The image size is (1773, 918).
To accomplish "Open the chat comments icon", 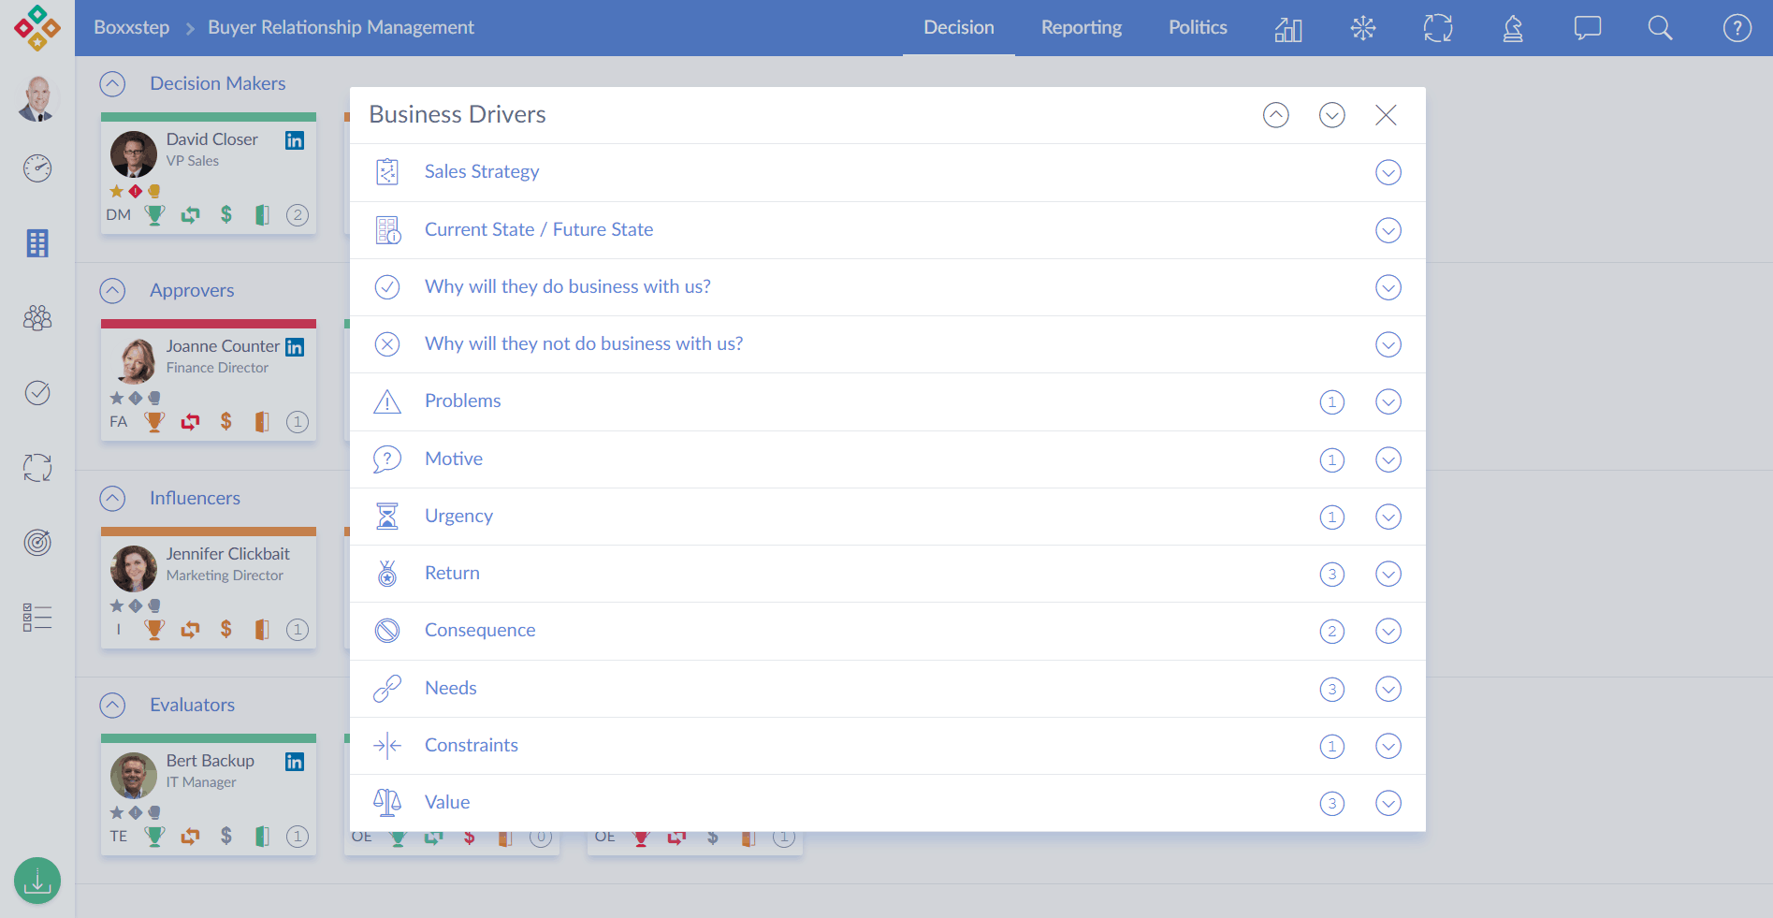I will [x=1587, y=28].
